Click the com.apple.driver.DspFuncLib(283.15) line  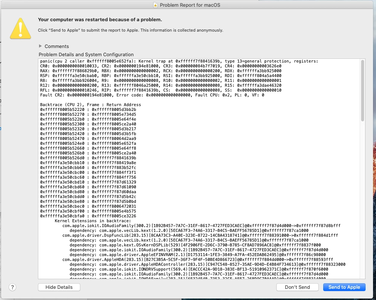point(200,236)
